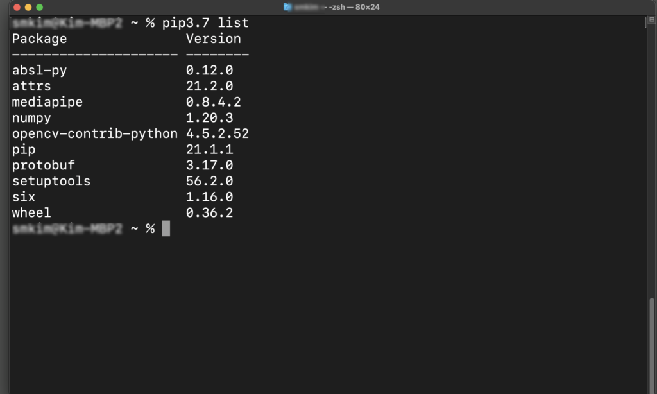
Task: Click the split pane icon at top right
Action: pos(652,19)
